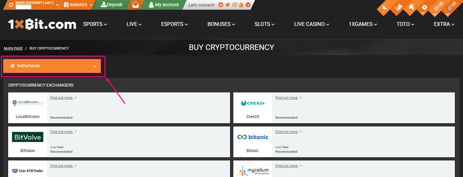The image size is (463, 177).
Task: Expand Find out more for BitValve
Action: point(63,132)
